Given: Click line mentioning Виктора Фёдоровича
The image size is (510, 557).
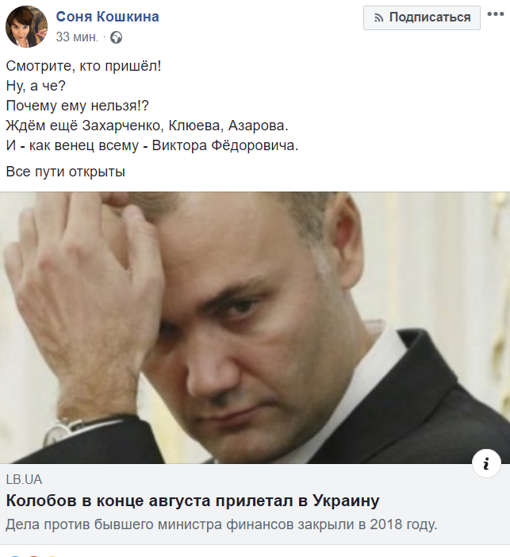Looking at the screenshot, I should coord(152,145).
